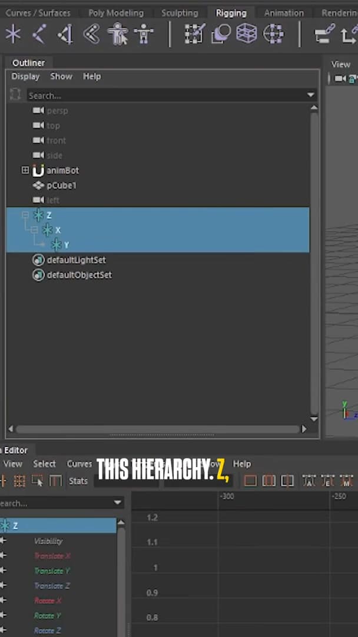
Task: Click the Outliner horizontal scrollbar thumb
Action: pyautogui.click(x=158, y=429)
